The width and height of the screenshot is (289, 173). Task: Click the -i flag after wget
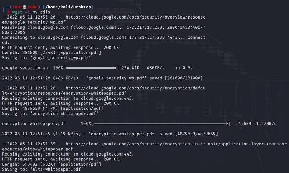click(27, 12)
